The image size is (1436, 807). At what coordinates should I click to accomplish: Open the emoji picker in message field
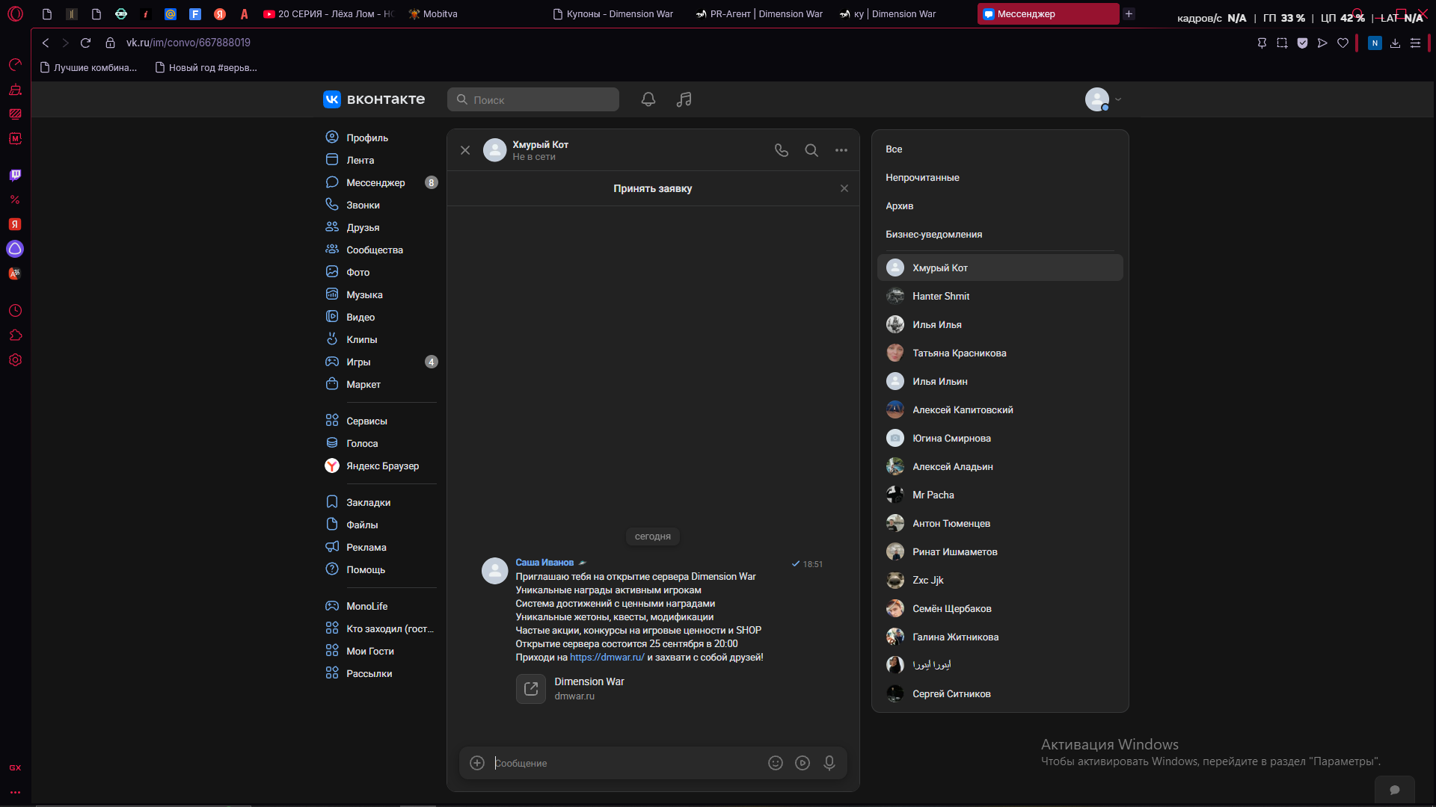pos(776,763)
